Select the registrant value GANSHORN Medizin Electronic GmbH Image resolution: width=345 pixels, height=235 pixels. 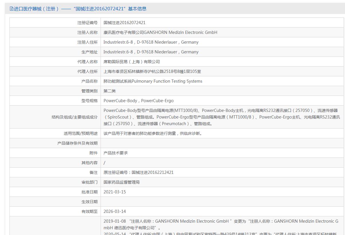click(x=160, y=32)
